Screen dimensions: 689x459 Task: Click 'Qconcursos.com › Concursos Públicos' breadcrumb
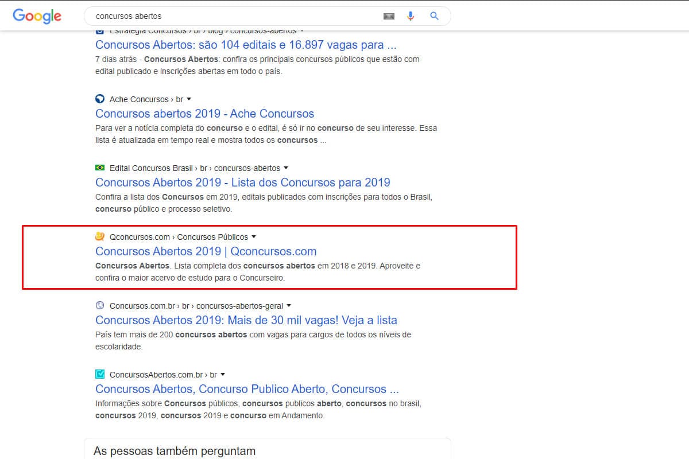point(179,237)
